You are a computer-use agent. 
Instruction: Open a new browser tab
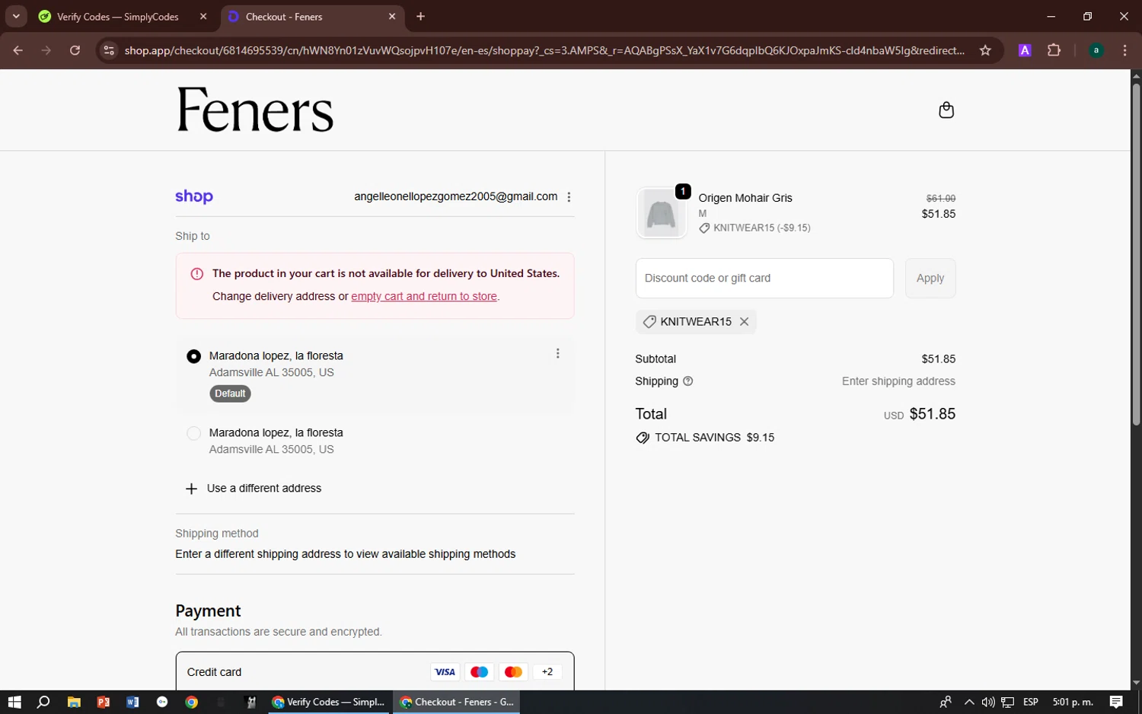click(420, 17)
